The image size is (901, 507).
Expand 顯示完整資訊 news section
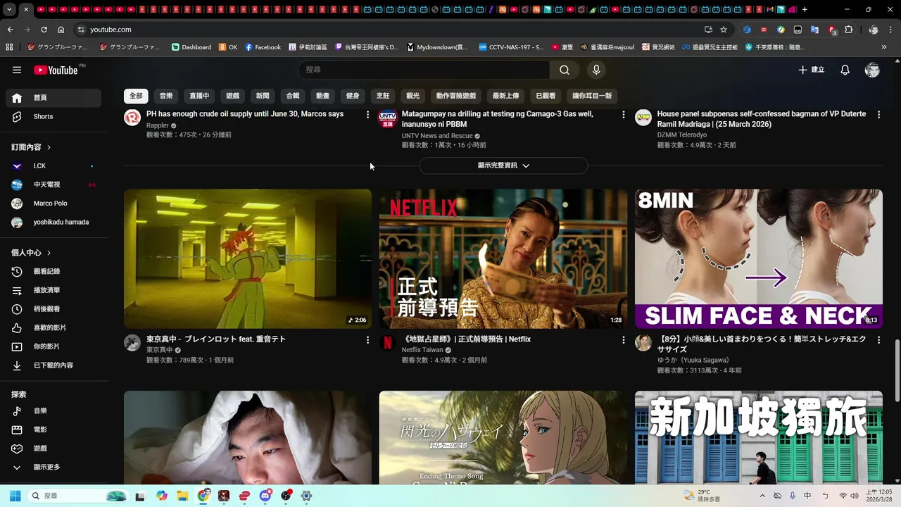click(x=503, y=165)
